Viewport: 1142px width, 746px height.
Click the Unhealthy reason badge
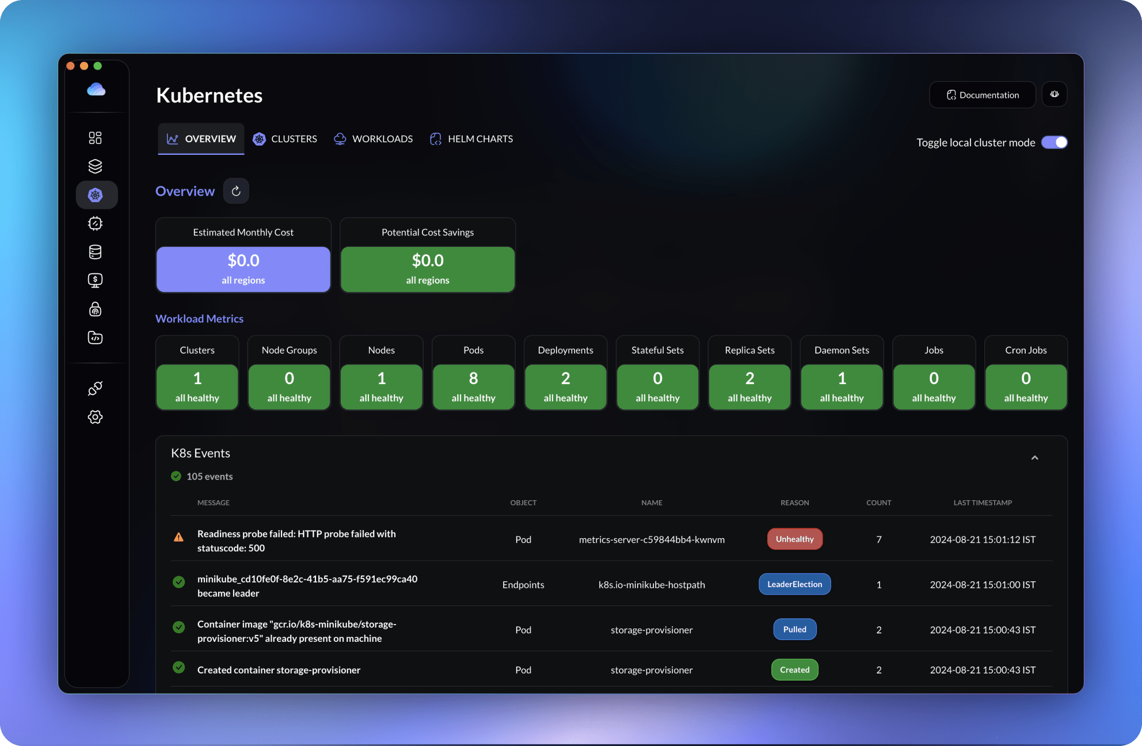coord(794,539)
